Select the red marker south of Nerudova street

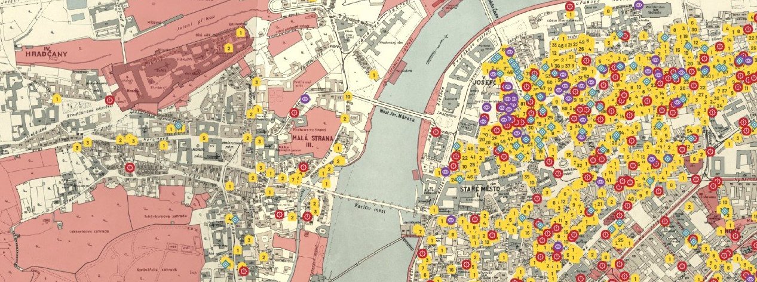pyautogui.click(x=129, y=168)
